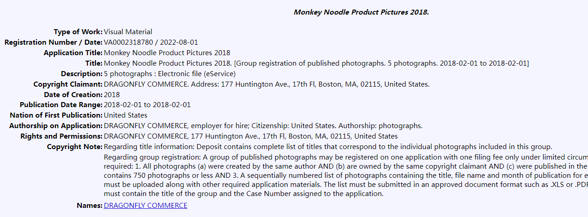Click the Authorship on Application label

point(56,126)
